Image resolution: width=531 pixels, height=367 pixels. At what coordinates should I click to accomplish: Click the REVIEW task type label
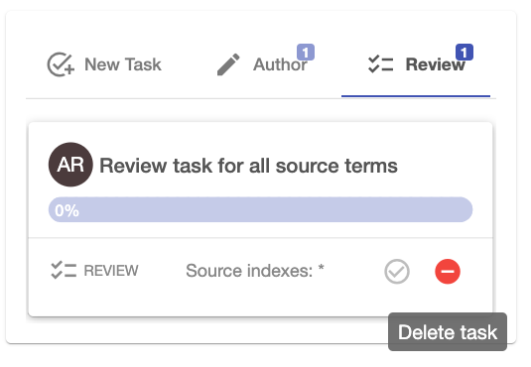pyautogui.click(x=111, y=271)
